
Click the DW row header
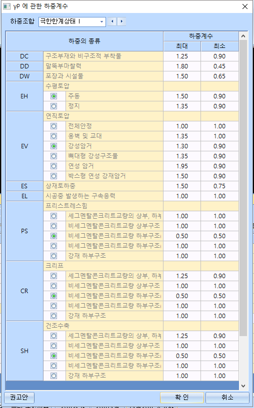pos(24,76)
